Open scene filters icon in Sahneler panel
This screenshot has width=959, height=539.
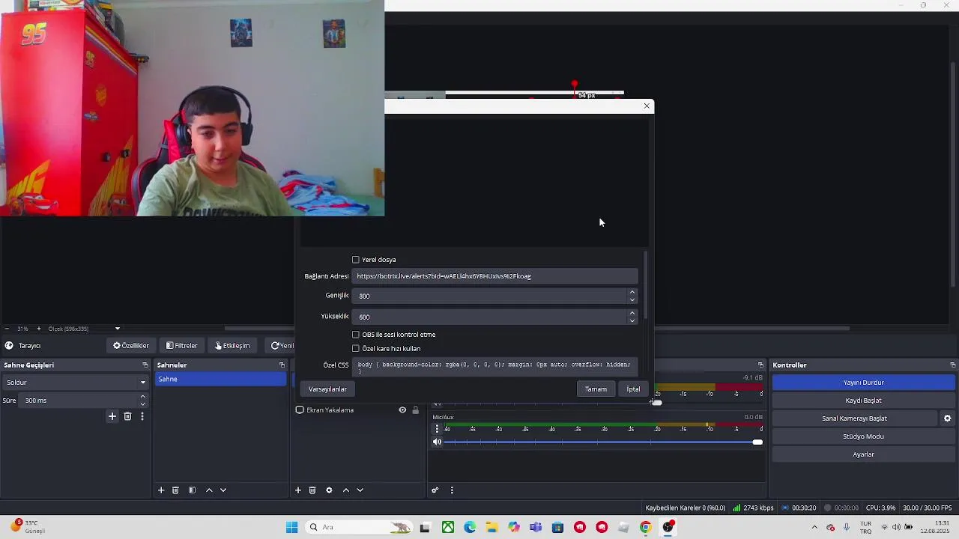tap(192, 490)
